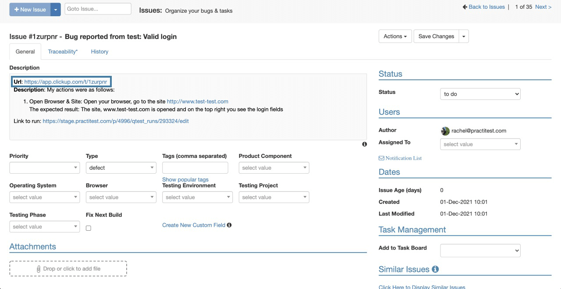Screen dimensions: 561x289
Task: Click inside the Goto Issue input field
Action: coord(98,8)
